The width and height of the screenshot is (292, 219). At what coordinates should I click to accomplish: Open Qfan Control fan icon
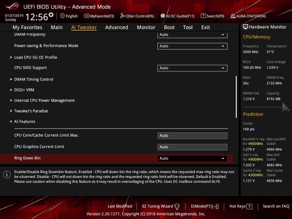coord(123,16)
